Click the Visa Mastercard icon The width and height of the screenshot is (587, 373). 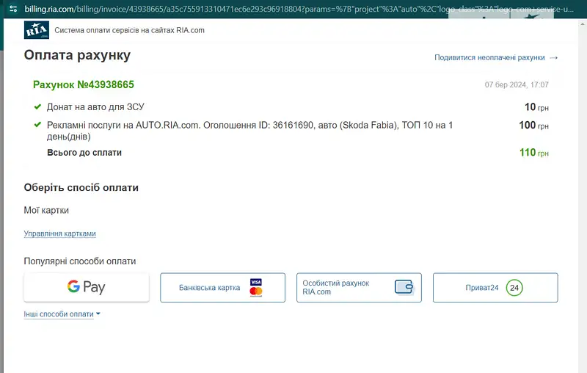(256, 288)
